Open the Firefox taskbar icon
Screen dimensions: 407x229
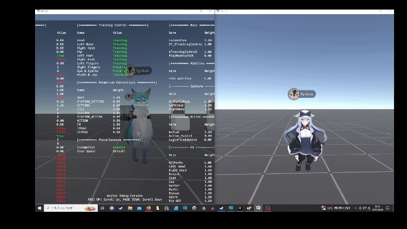[148, 208]
